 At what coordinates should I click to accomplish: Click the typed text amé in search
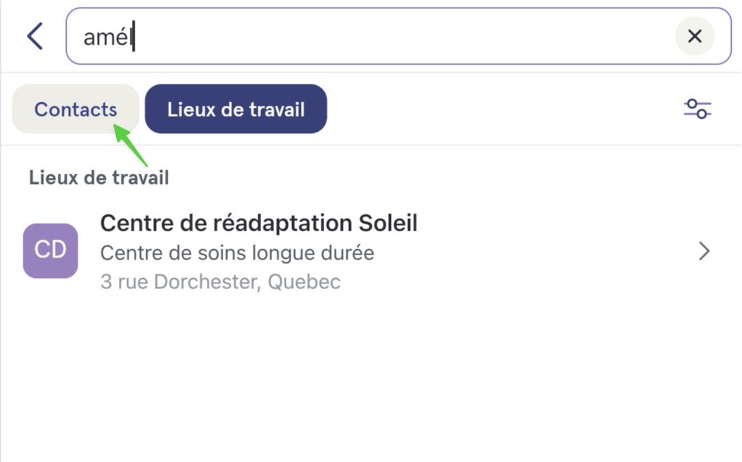click(x=106, y=37)
